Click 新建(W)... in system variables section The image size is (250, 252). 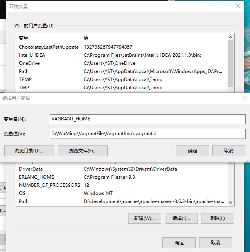[144, 218]
